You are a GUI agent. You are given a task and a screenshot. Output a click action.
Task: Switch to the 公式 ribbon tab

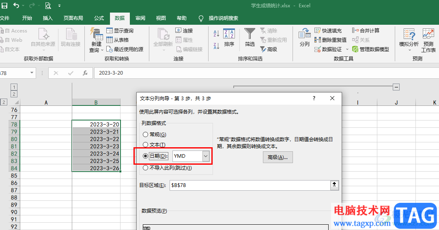point(99,18)
